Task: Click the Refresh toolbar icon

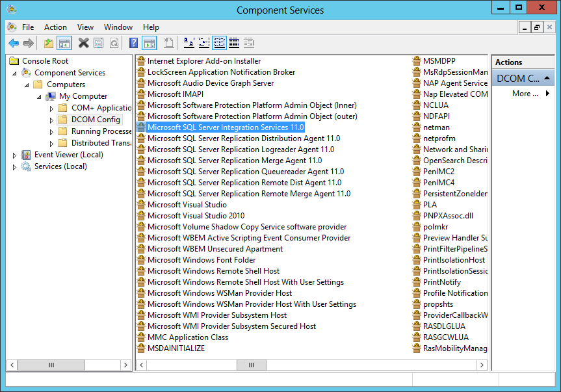Action: 114,44
